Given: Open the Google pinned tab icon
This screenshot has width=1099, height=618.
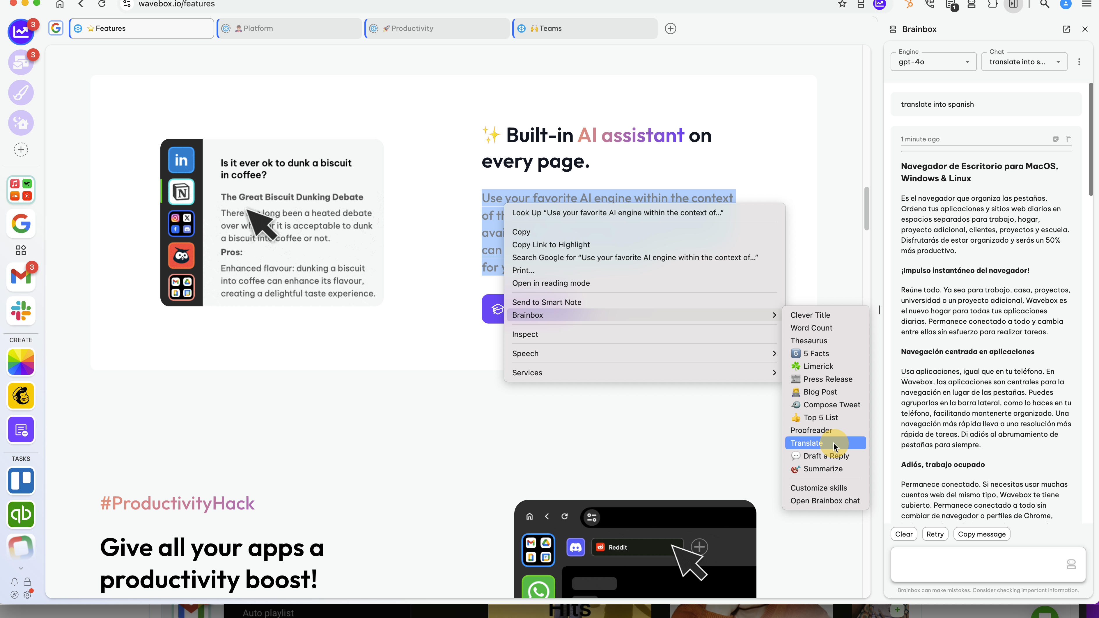Looking at the screenshot, I should click(56, 29).
